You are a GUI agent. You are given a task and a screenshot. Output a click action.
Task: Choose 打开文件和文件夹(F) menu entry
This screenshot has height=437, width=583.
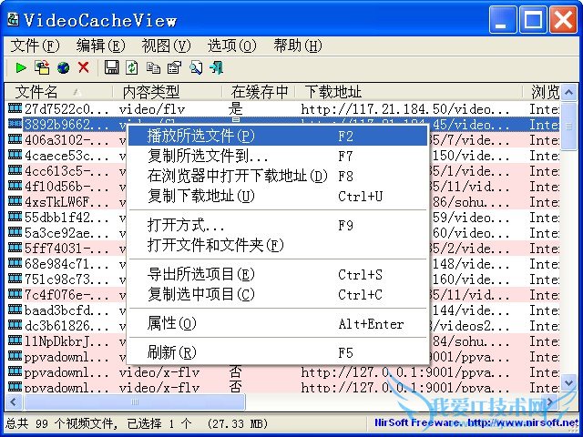(278, 245)
